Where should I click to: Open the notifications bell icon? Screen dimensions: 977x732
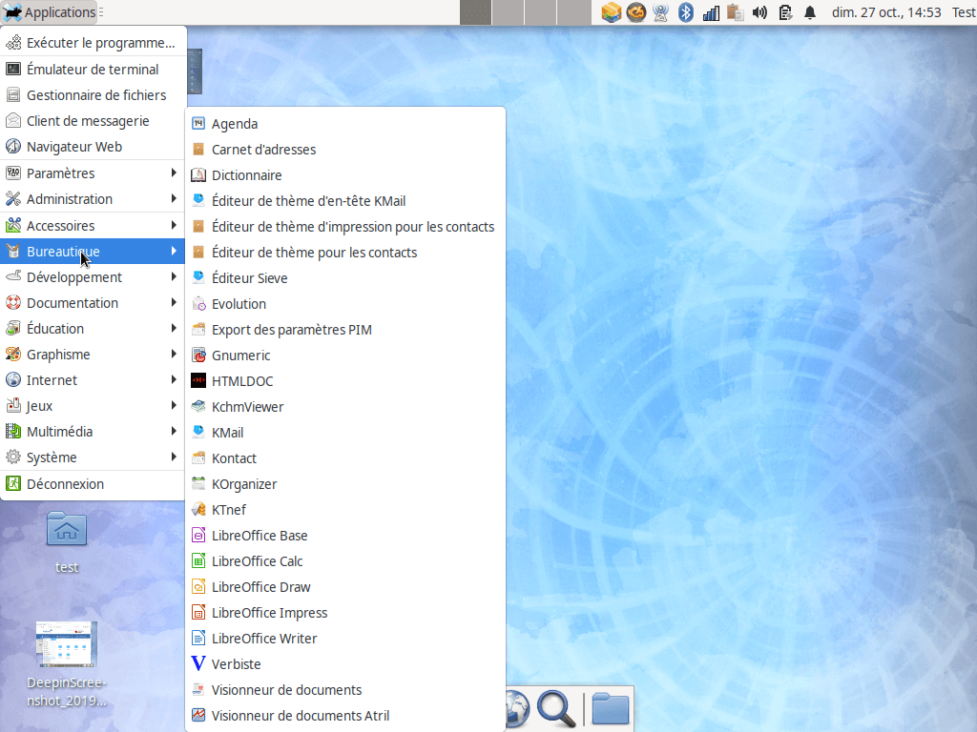point(810,12)
